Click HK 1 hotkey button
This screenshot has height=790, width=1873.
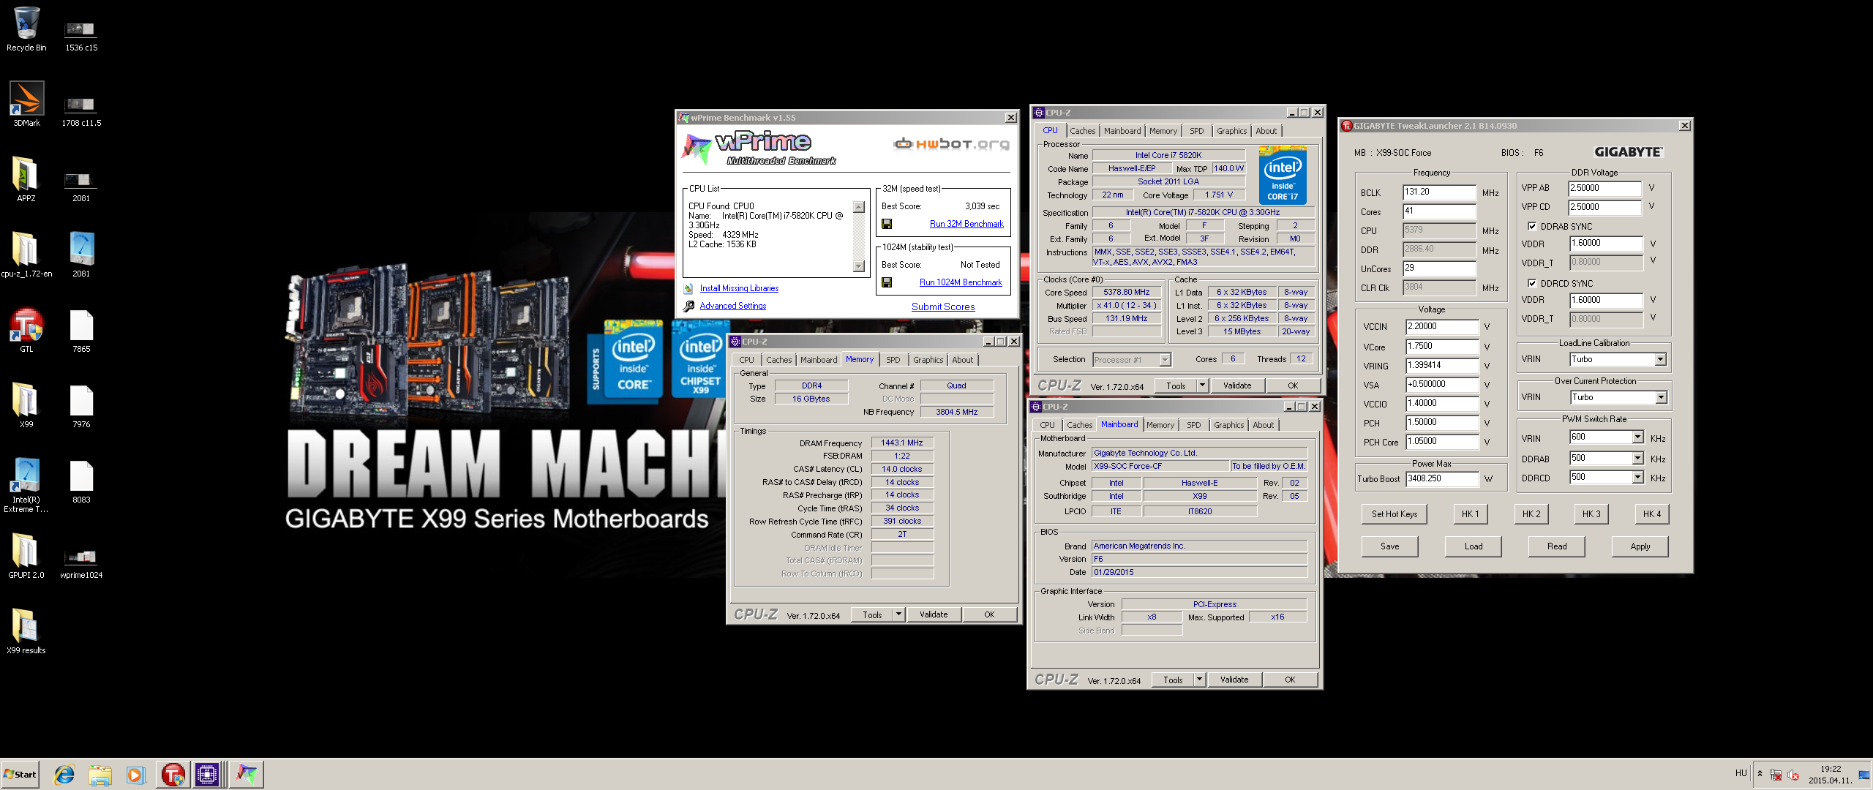1470,514
